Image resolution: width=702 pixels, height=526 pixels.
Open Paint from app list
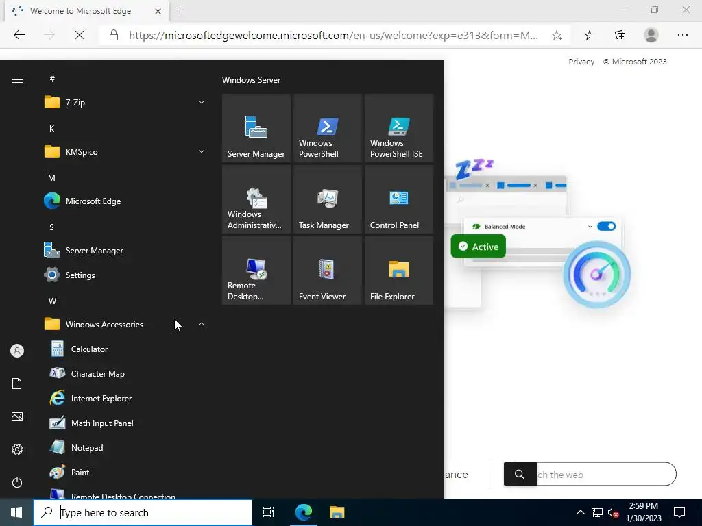125,473
